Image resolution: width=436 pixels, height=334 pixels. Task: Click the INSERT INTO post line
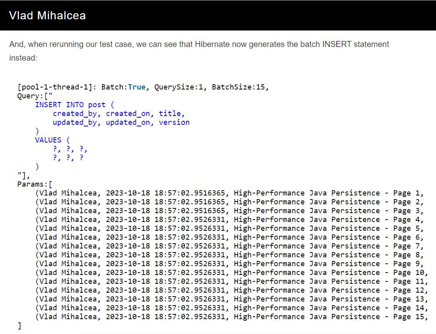click(74, 105)
